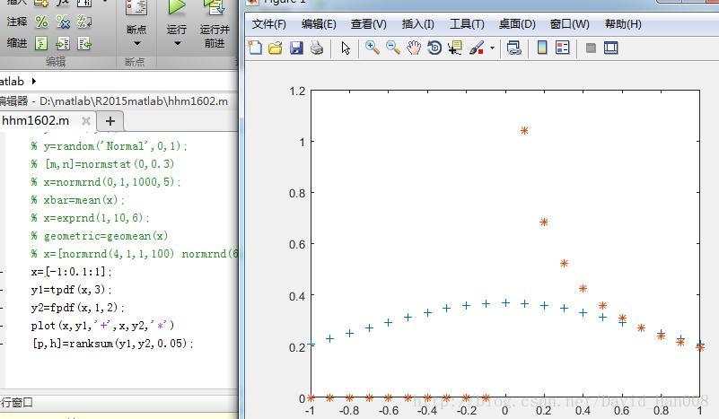719x419 pixels.
Task: Click the New Figure icon in figure toolbar
Action: (255, 48)
